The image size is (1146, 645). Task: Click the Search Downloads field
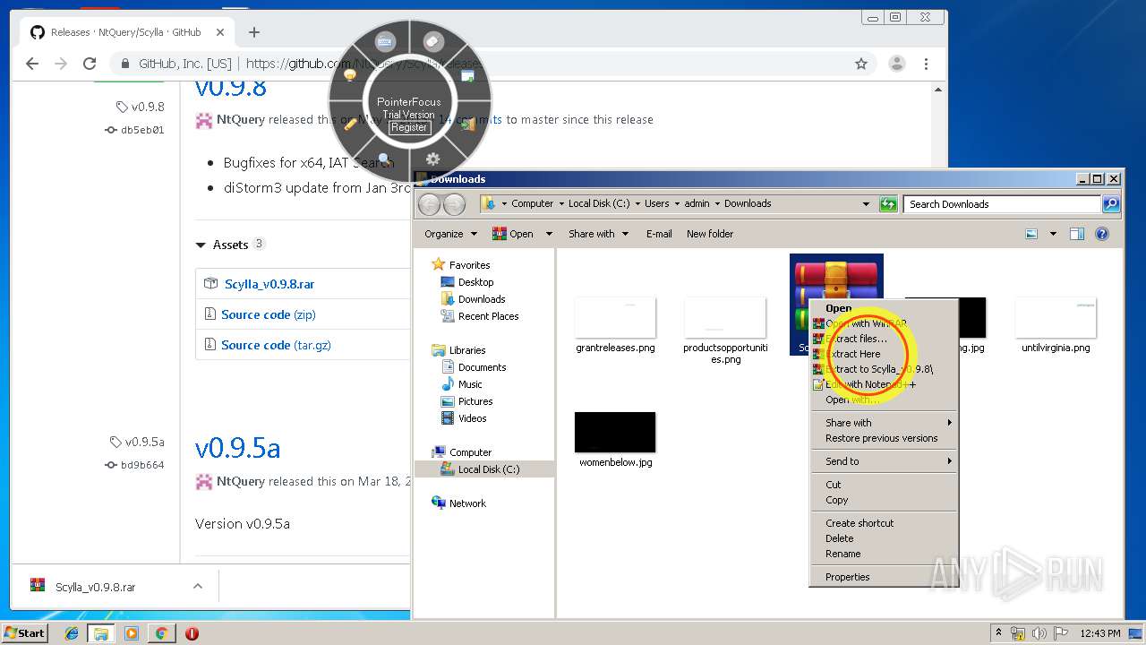[1003, 204]
